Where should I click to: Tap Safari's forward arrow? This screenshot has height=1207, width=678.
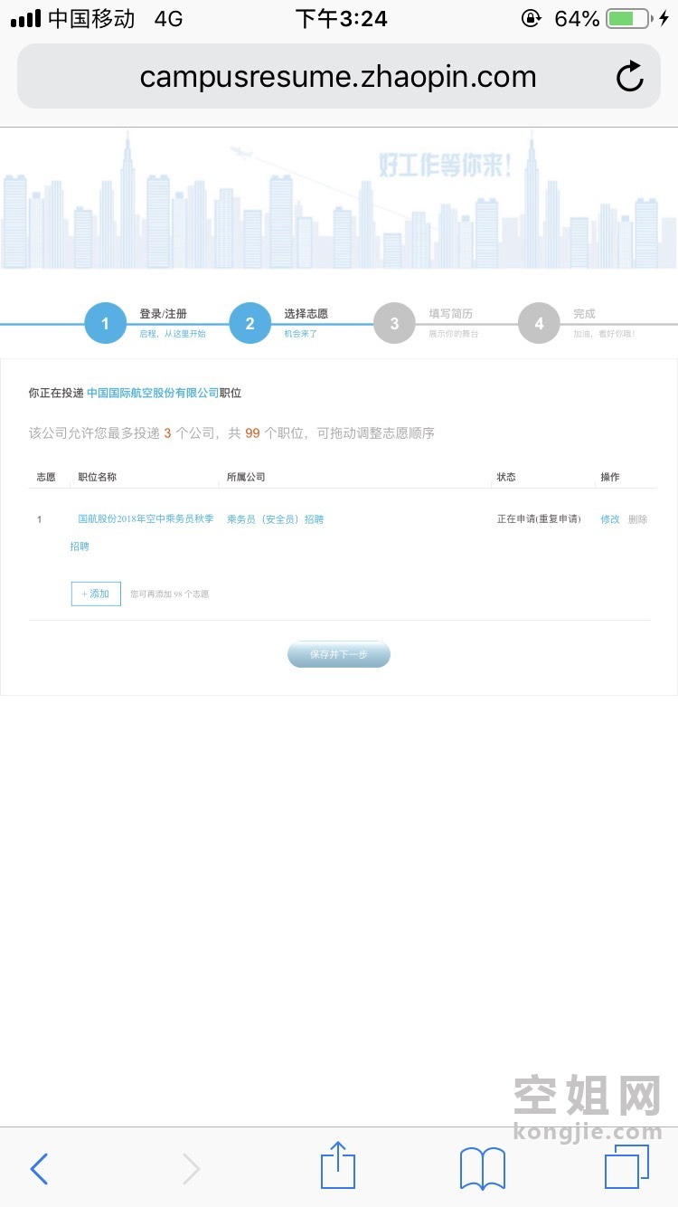tap(191, 1169)
